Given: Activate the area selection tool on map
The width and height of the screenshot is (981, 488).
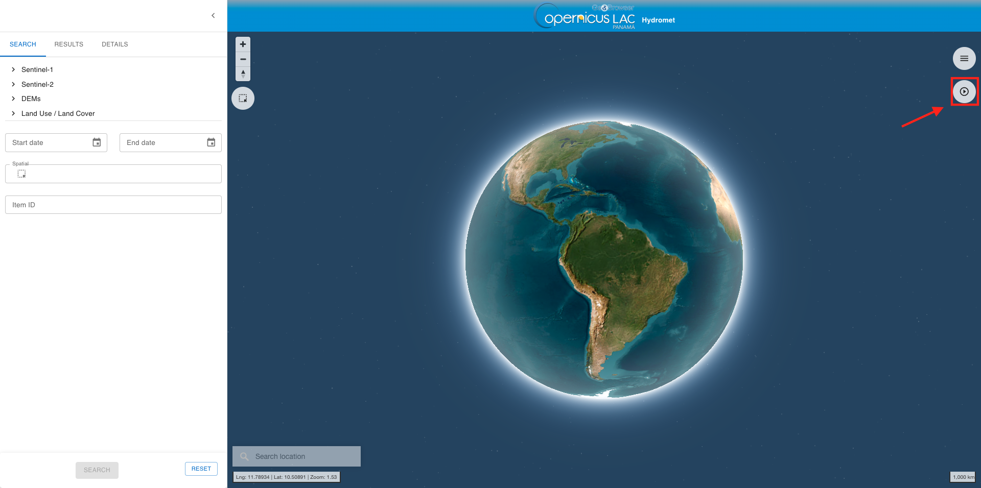Looking at the screenshot, I should pos(243,98).
